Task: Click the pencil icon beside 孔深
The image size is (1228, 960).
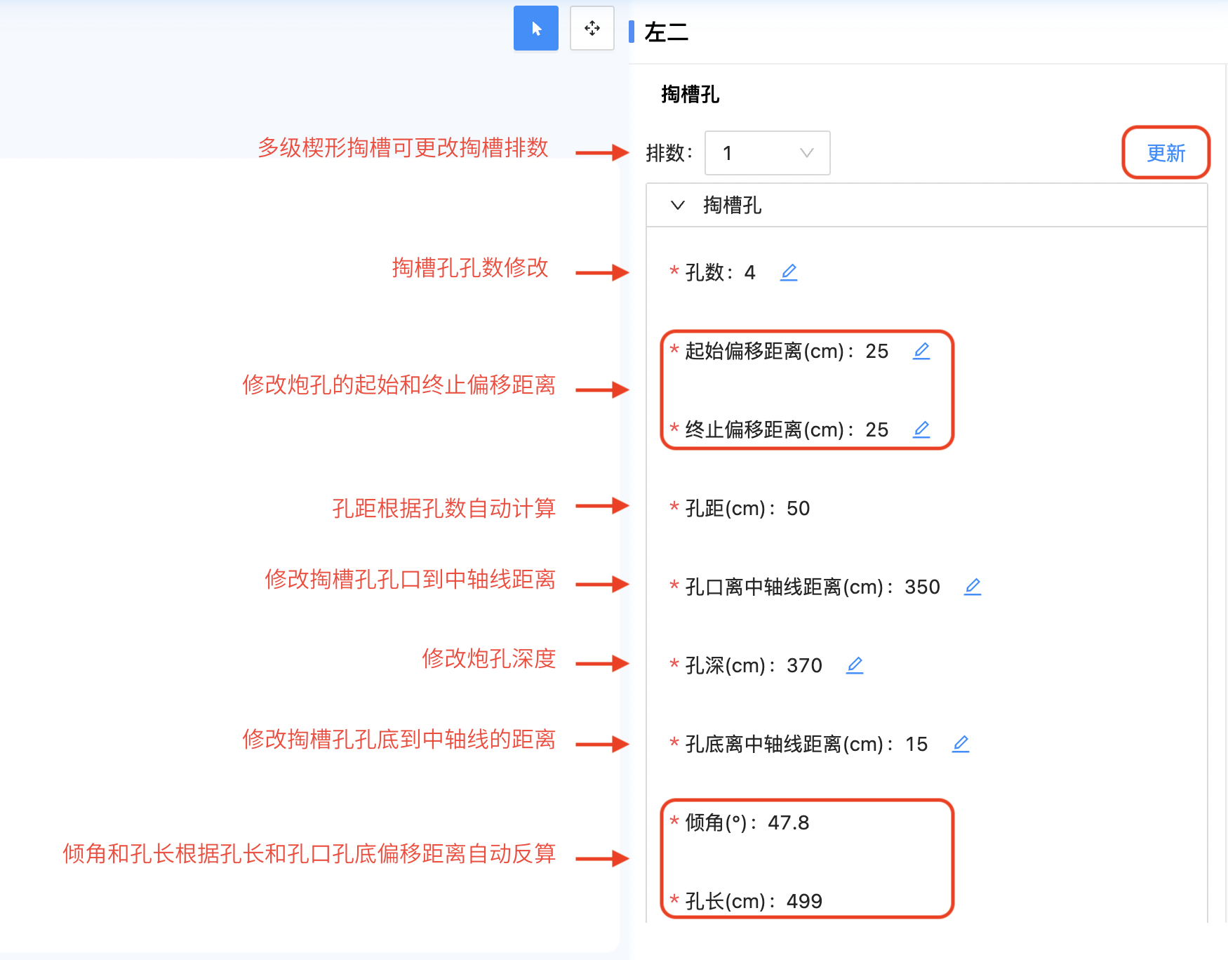Action: tap(855, 665)
